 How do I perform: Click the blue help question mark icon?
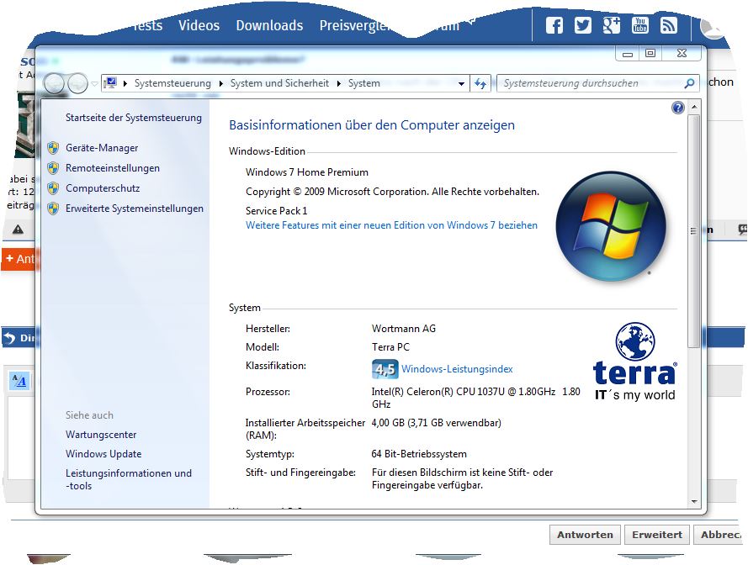pyautogui.click(x=677, y=108)
